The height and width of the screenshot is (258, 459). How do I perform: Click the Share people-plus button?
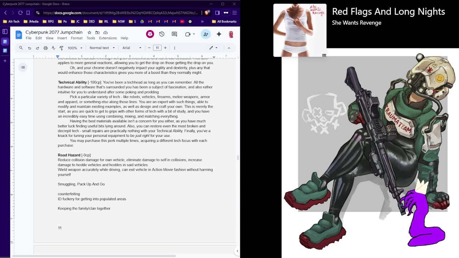[x=206, y=34]
